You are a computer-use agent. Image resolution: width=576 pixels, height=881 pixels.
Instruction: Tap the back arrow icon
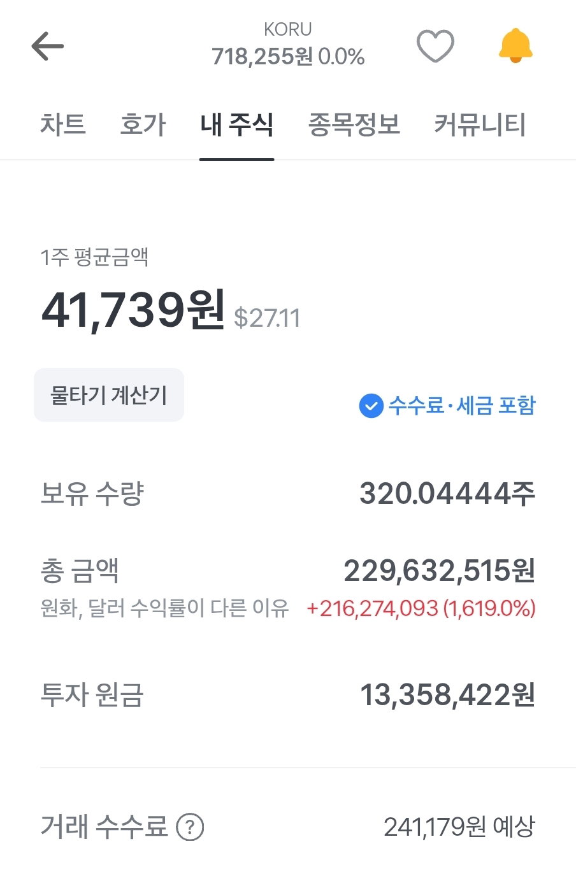(48, 47)
